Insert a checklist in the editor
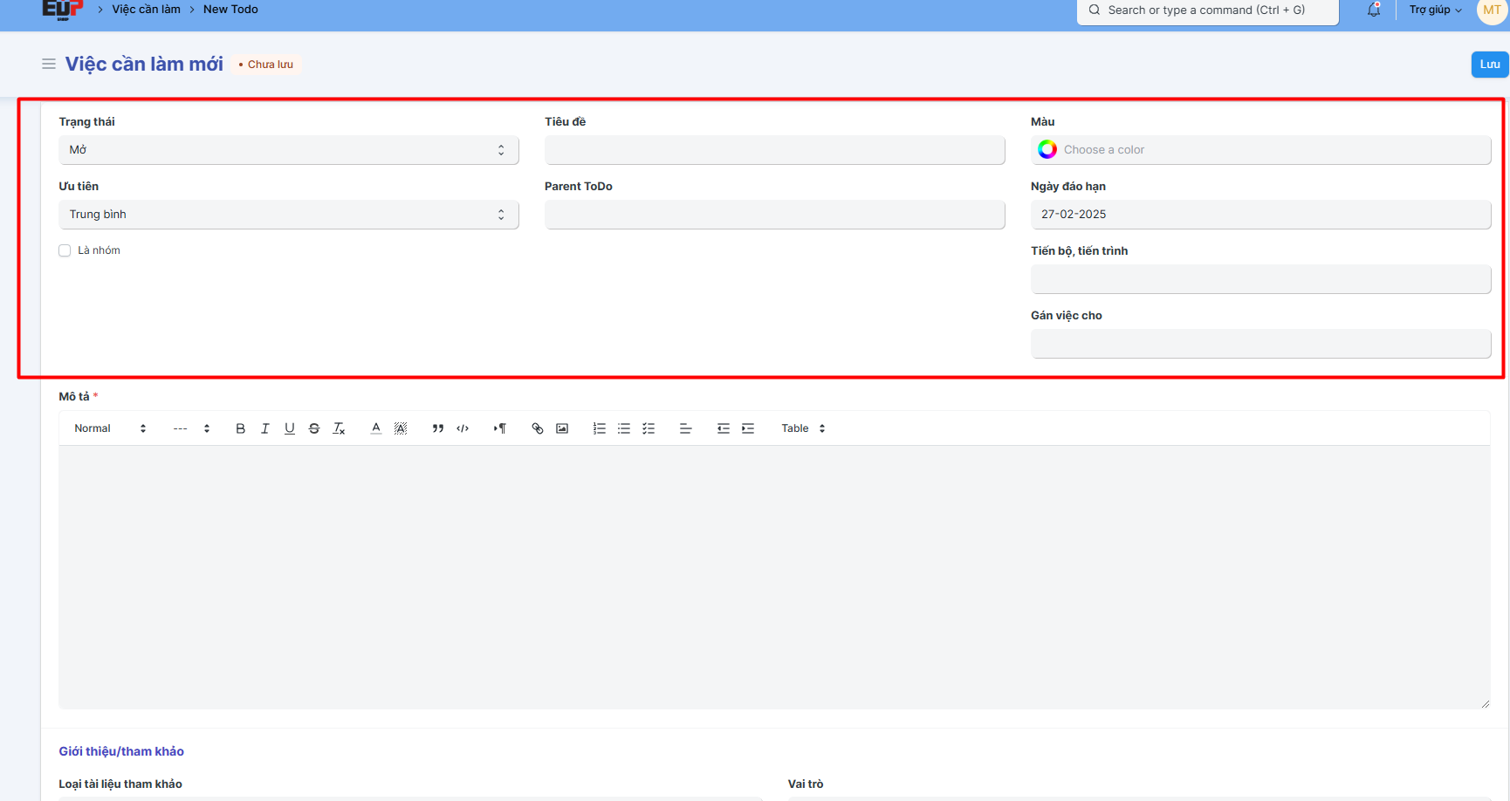This screenshot has width=1510, height=801. click(x=649, y=428)
